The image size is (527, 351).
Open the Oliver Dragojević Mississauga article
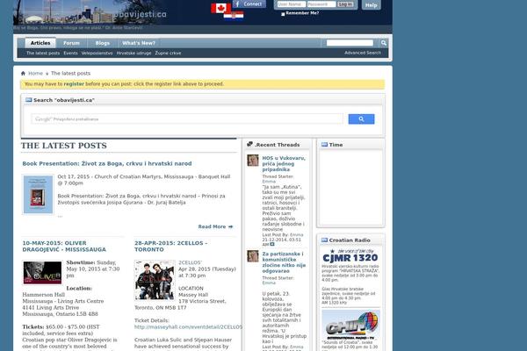[64, 247]
